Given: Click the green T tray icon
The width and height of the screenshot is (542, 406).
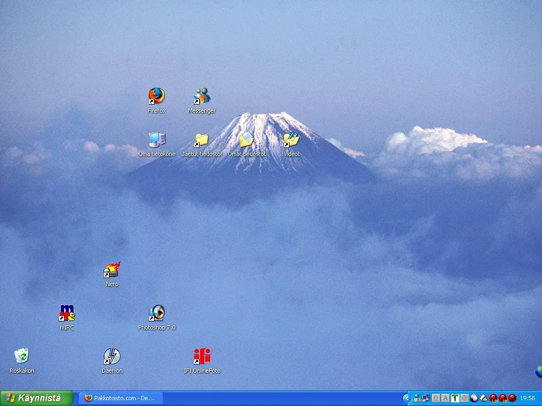Looking at the screenshot, I should tap(455, 398).
